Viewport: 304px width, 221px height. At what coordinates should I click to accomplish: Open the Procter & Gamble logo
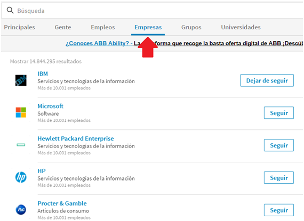[x=21, y=210]
